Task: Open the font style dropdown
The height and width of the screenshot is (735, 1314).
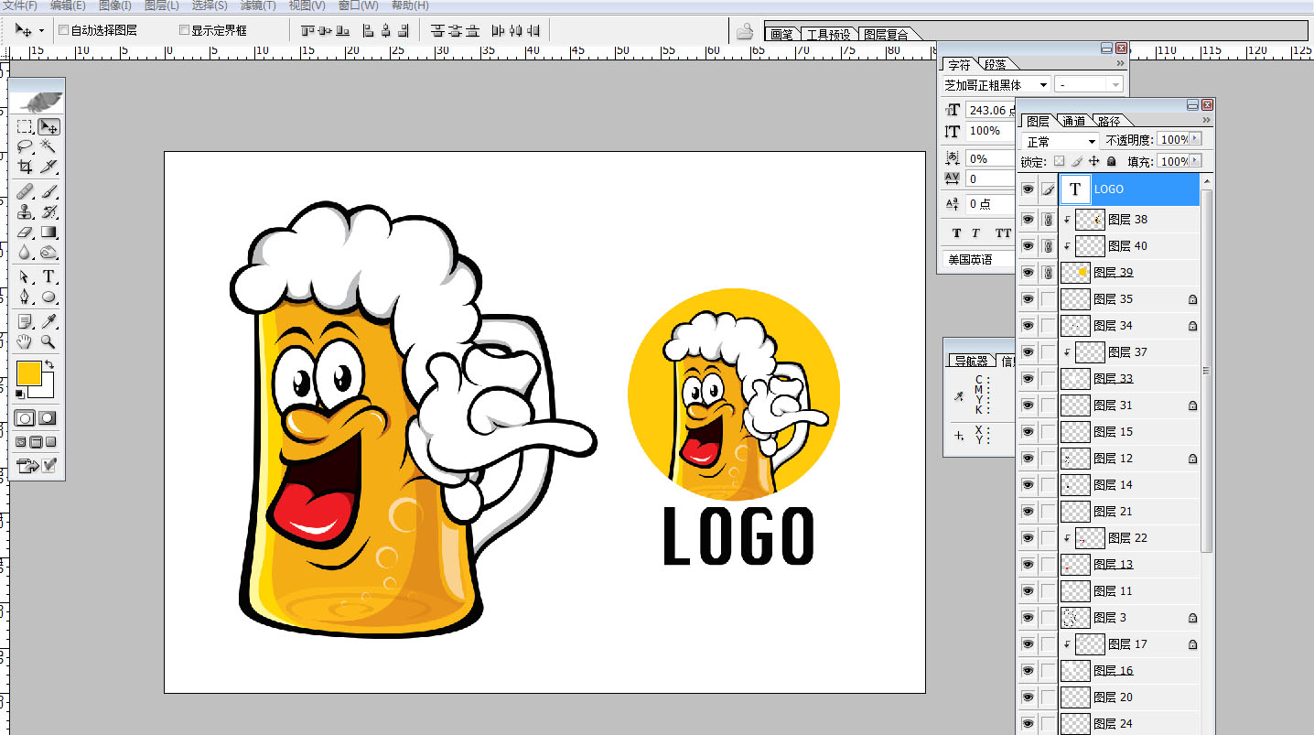Action: [x=1089, y=84]
